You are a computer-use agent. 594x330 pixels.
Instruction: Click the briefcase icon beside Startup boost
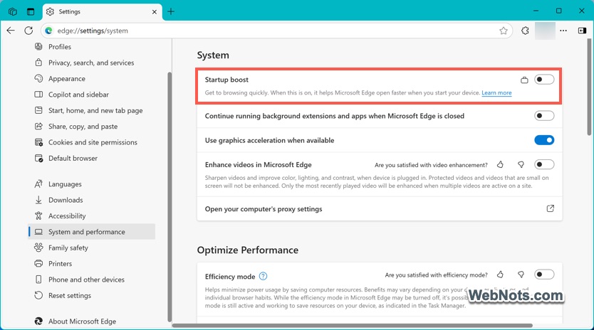(x=524, y=80)
